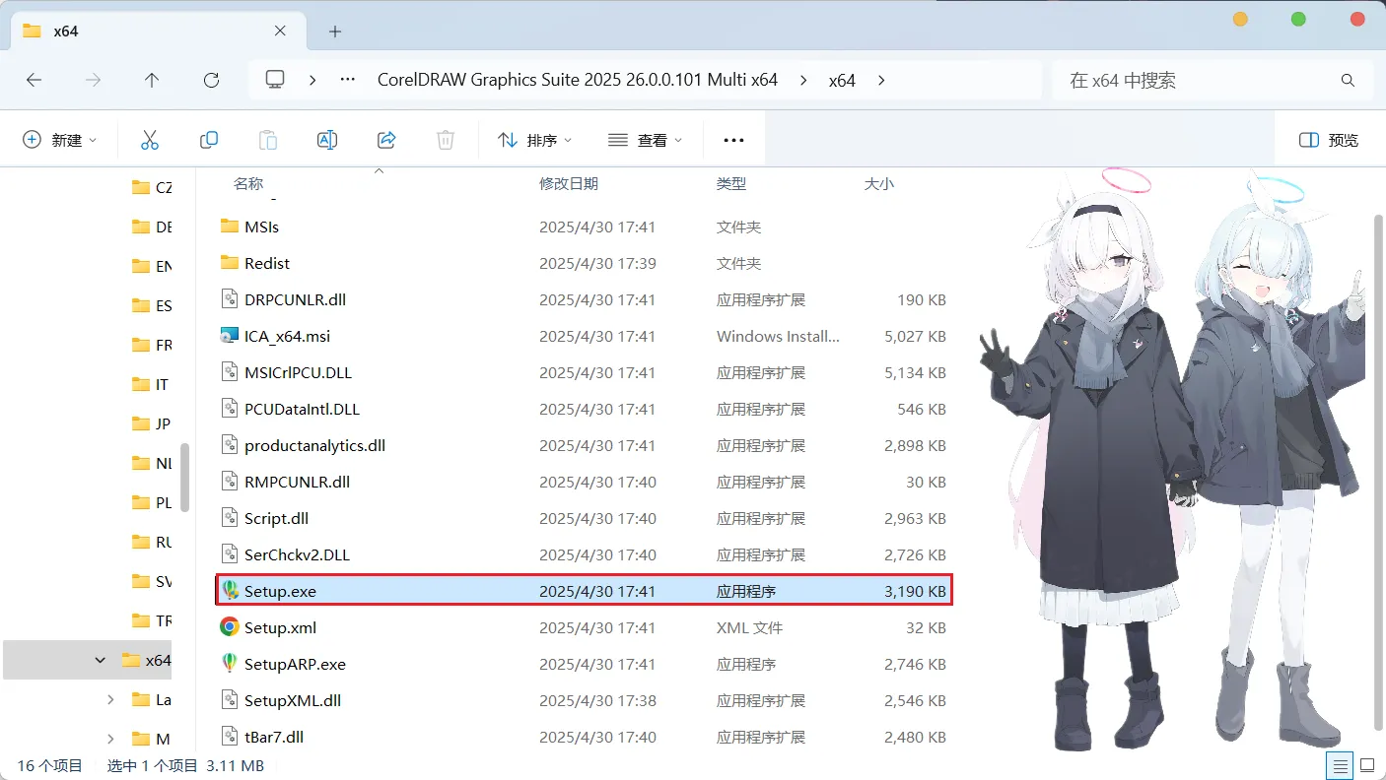Viewport: 1386px width, 780px height.
Task: Expand the chevron after x64 in address bar
Action: coord(881,80)
